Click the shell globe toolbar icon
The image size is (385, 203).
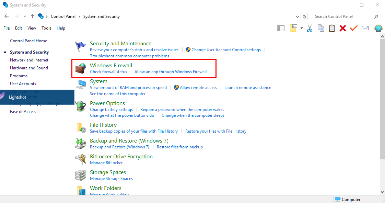click(x=378, y=28)
